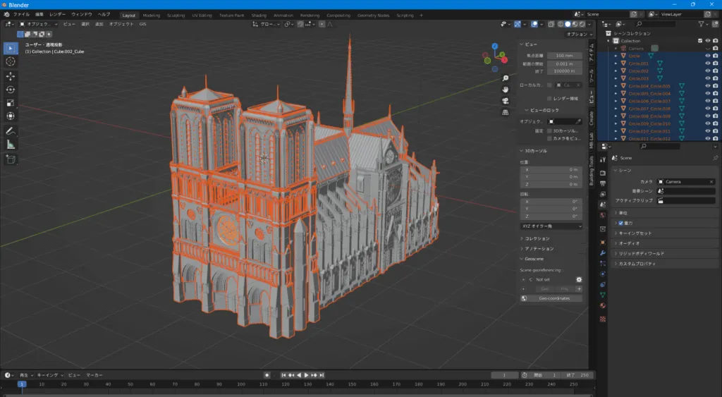Jump to the end frame of timeline
Image resolution: width=722 pixels, height=397 pixels.
pos(322,375)
